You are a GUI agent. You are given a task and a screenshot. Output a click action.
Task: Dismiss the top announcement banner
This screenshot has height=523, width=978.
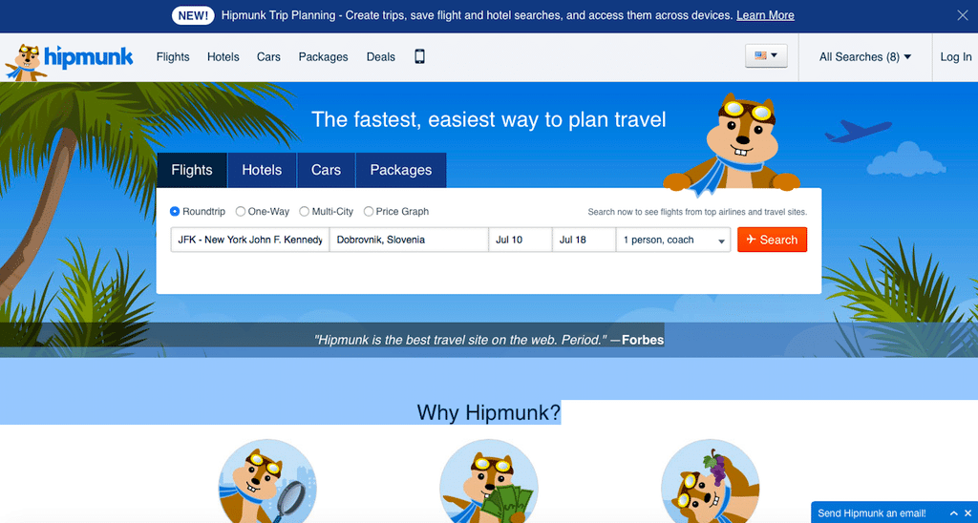963,15
